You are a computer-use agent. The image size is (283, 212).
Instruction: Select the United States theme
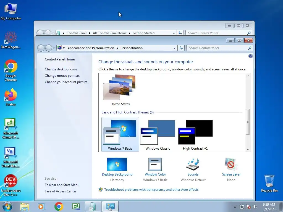[120, 90]
